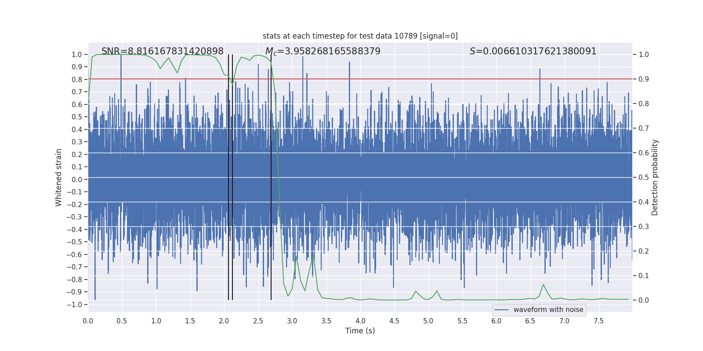Screen dimensions: 703x351
Task: Click the S=0.0066 annotation text
Action: (x=533, y=51)
